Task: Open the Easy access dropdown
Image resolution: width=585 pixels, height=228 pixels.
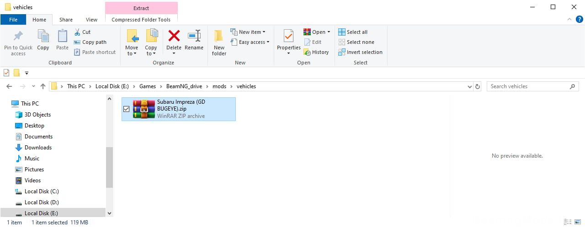Action: tap(250, 42)
